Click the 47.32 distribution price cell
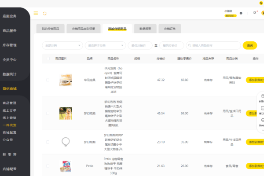 pos(161,80)
